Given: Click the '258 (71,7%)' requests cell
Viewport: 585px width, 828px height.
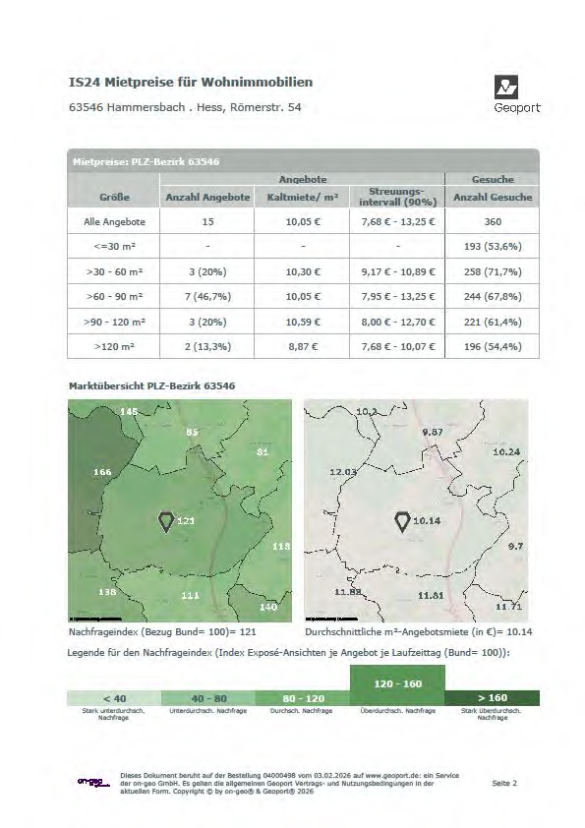Looking at the screenshot, I should [x=493, y=272].
